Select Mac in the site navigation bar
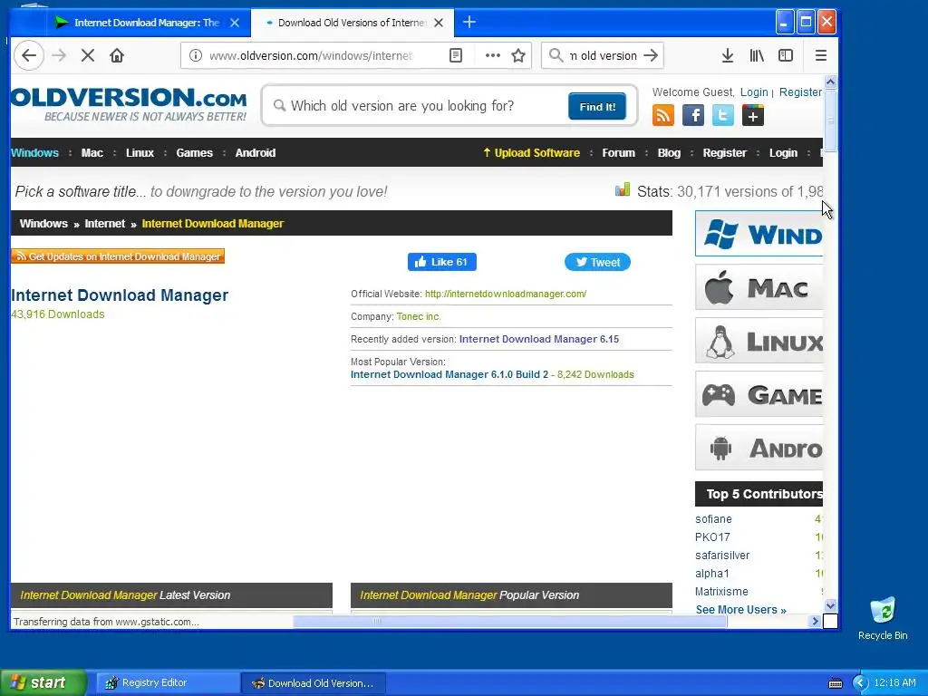Image resolution: width=928 pixels, height=696 pixels. [x=92, y=152]
